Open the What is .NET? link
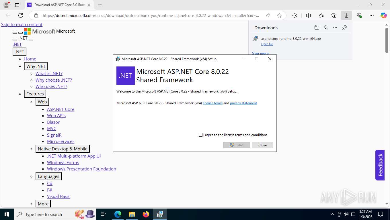The width and height of the screenshot is (390, 220). coord(49,73)
